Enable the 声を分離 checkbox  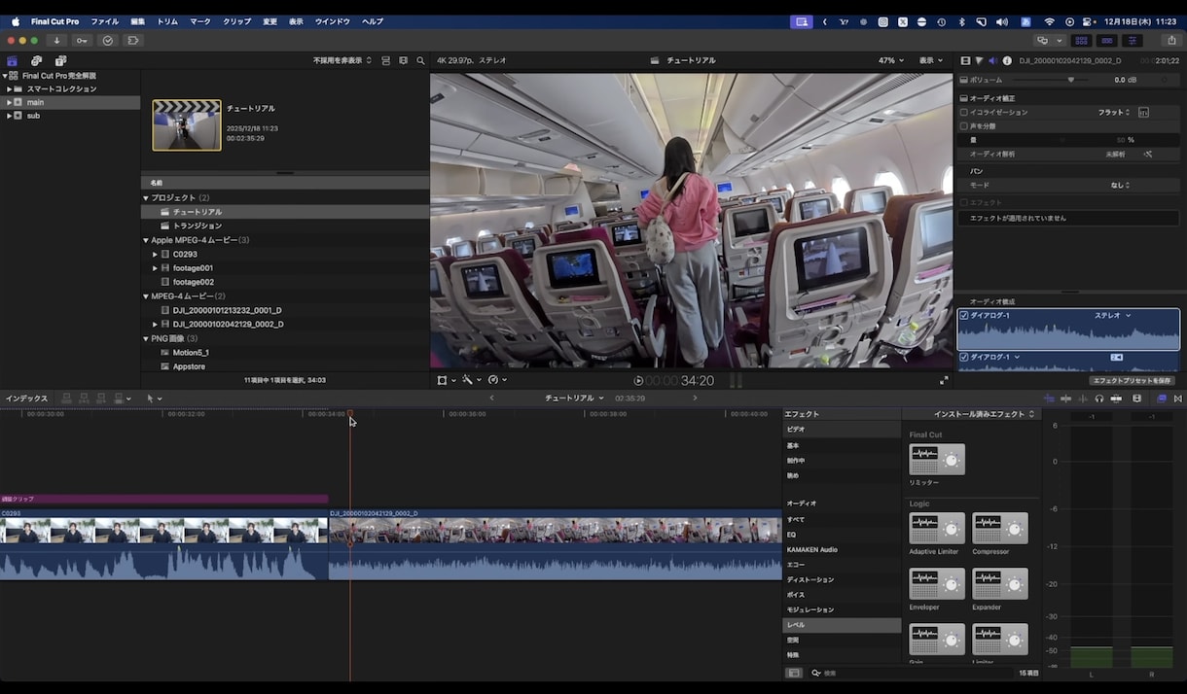964,126
